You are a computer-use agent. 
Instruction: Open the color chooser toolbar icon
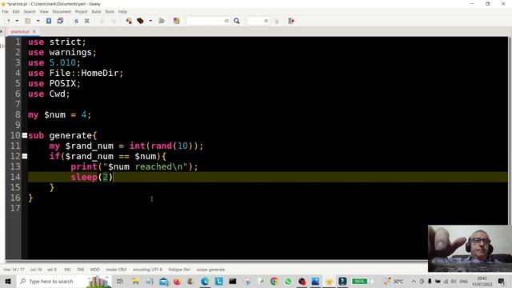pos(176,21)
